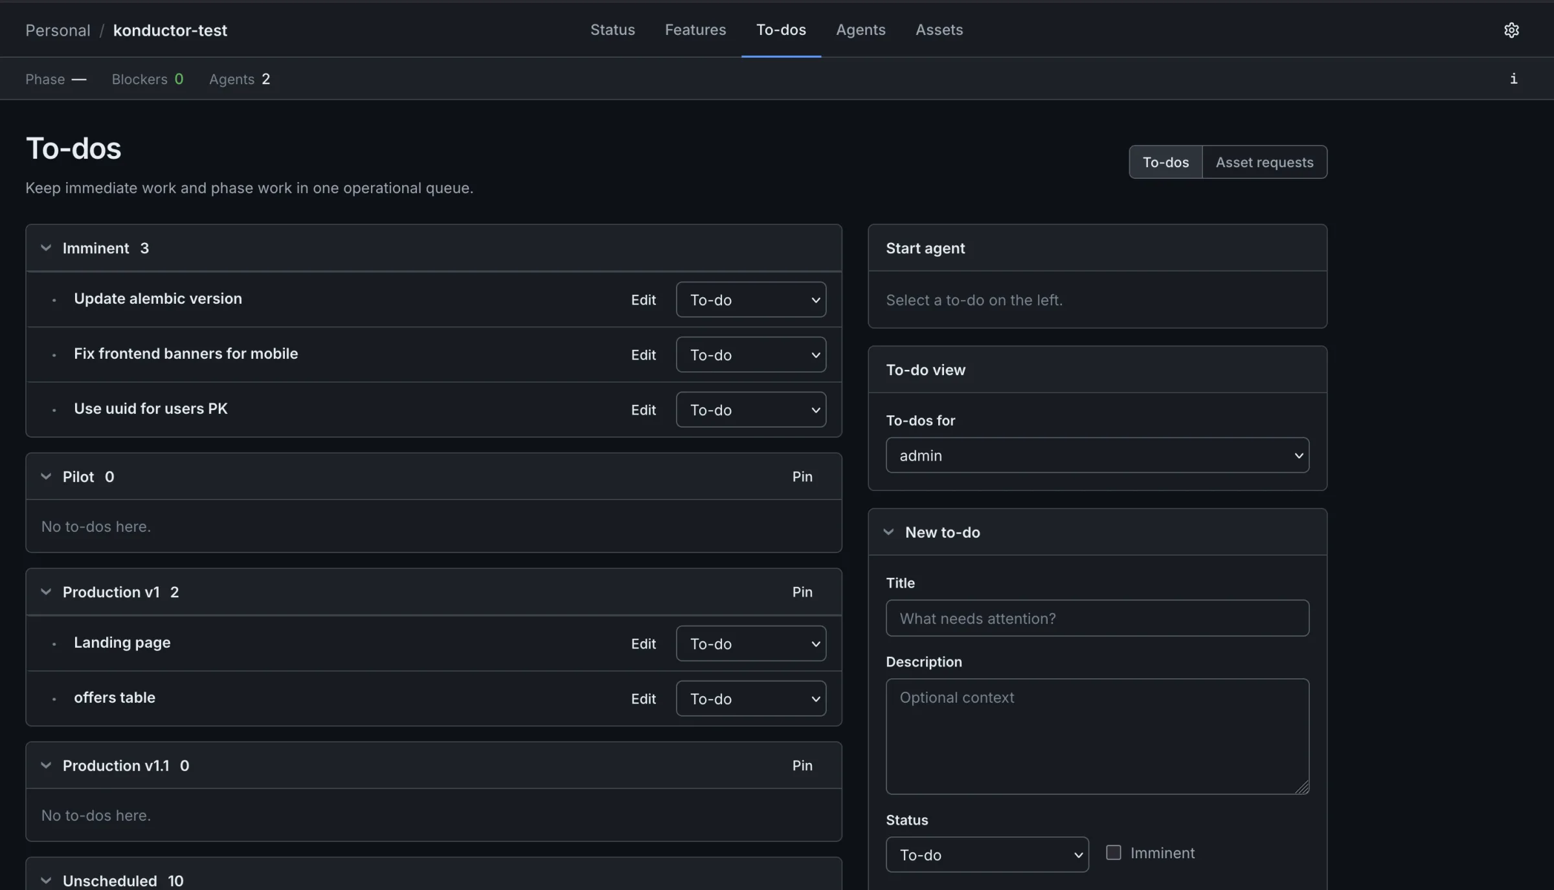This screenshot has height=890, width=1554.
Task: Open status dropdown for Update alembic version
Action: (751, 300)
